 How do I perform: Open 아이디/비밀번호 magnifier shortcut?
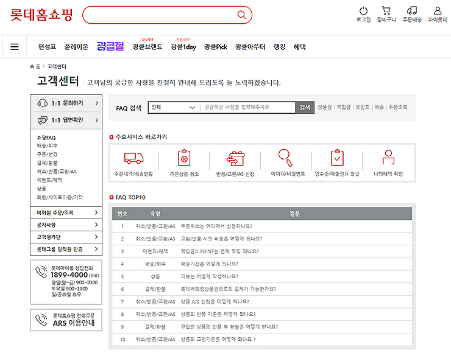point(285,158)
